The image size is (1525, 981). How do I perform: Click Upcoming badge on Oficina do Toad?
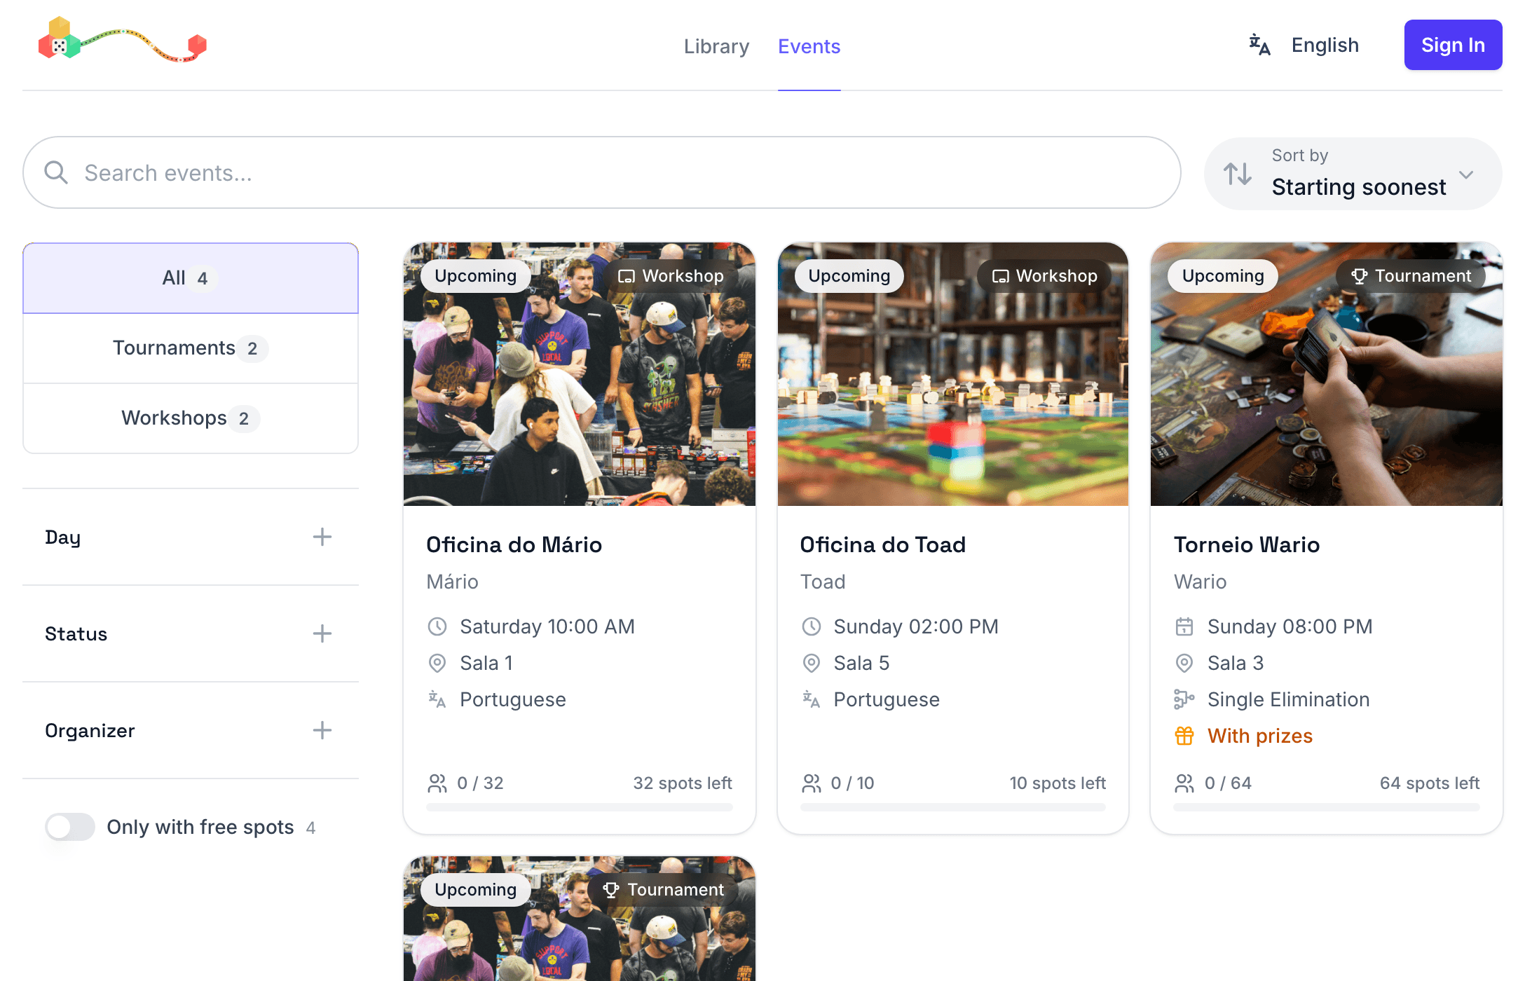click(849, 276)
